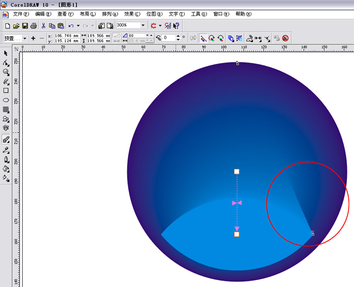Open the 编辑(E) menu
Screen dimensions: 354x287
tap(43, 14)
